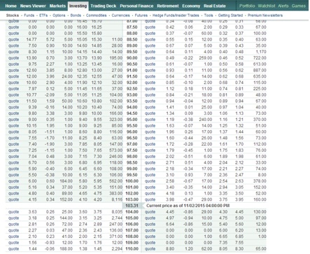Click the current price value 103.31
This screenshot has width=310, height=254.
(x=132, y=206)
